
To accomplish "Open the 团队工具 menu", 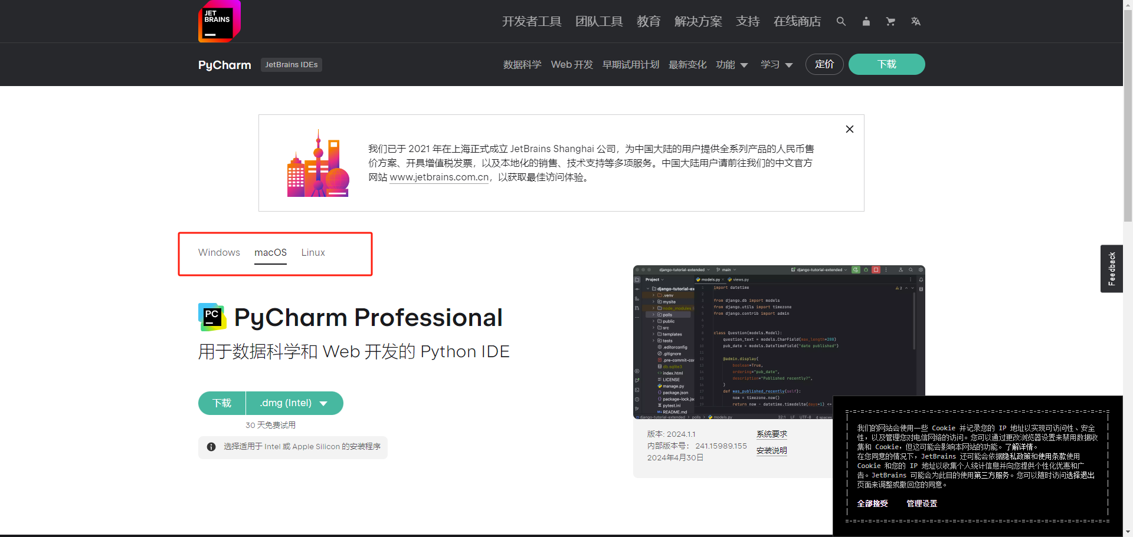I will click(599, 21).
